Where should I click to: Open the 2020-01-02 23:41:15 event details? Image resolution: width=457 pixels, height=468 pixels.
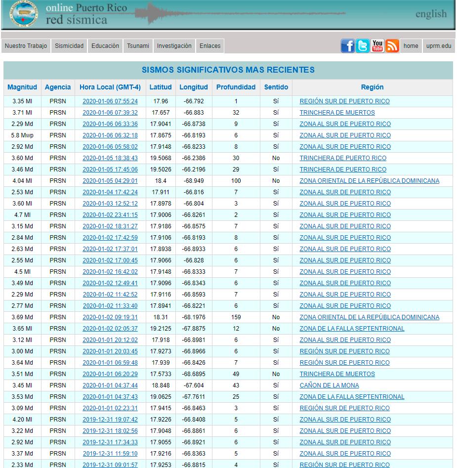coord(110,215)
